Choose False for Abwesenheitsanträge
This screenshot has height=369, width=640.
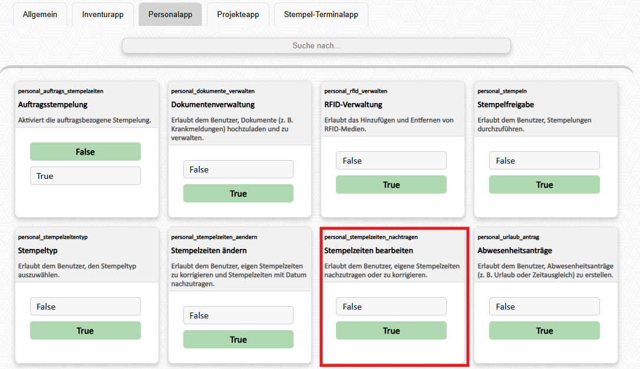[x=545, y=307]
